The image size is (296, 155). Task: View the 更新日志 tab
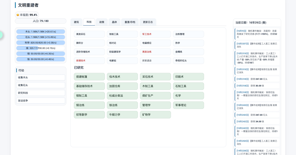pos(147,22)
